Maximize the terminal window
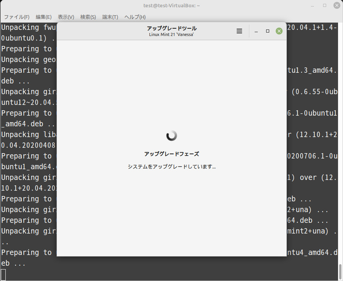Viewport: 343px width, 281px height. tap(325, 5)
